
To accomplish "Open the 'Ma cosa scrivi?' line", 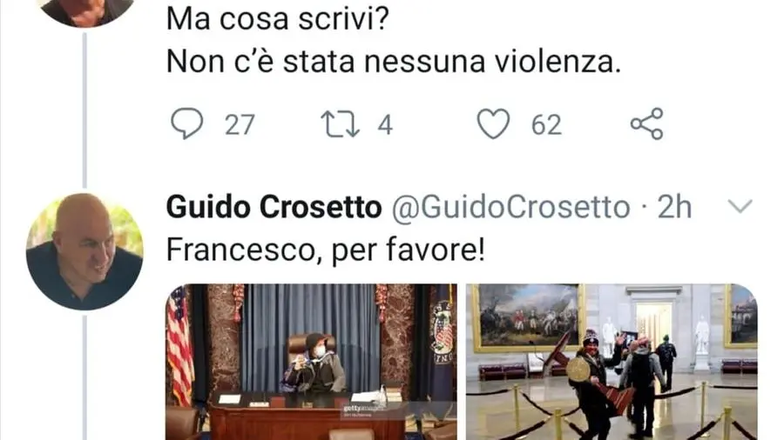I will [278, 19].
